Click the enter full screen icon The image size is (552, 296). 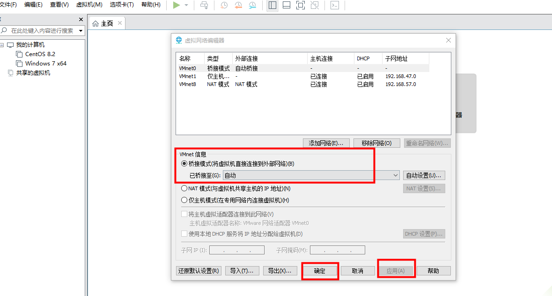[x=301, y=5]
